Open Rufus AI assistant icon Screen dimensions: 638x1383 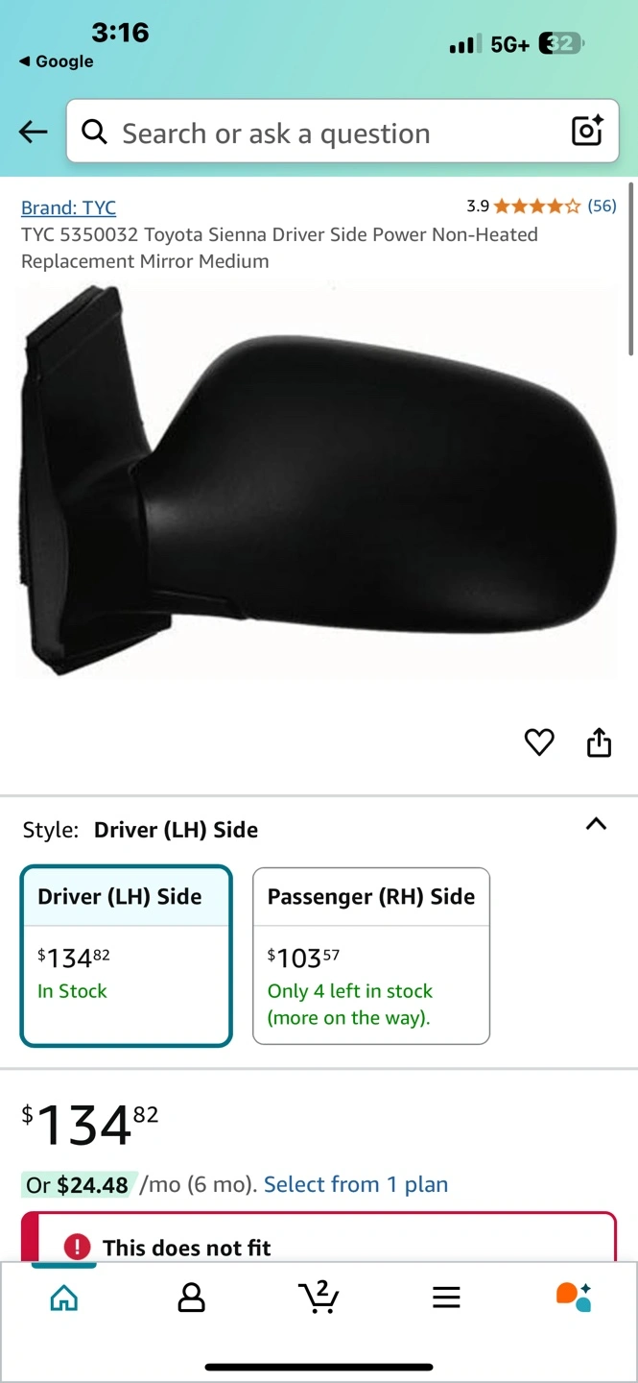coord(574,1297)
